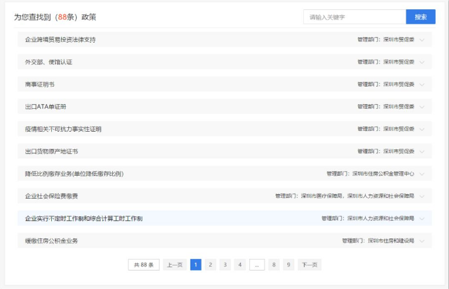The image size is (449, 289).
Task: Open the 企业实行不定时工作制和综合计算工时工作制 policy
Action: tap(84, 218)
